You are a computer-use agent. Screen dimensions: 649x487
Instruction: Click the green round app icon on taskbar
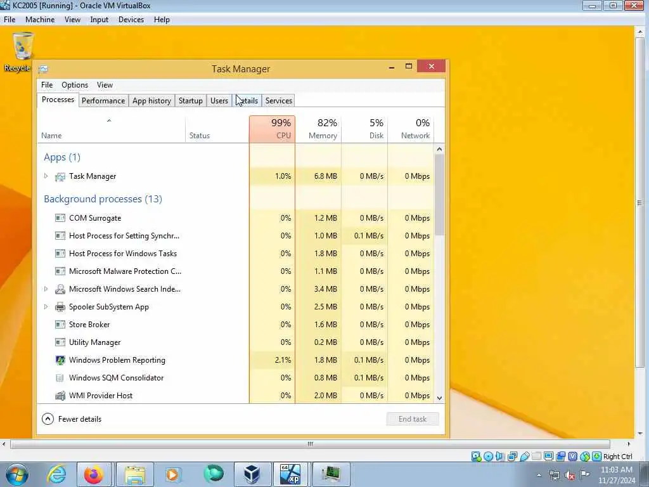(x=213, y=474)
